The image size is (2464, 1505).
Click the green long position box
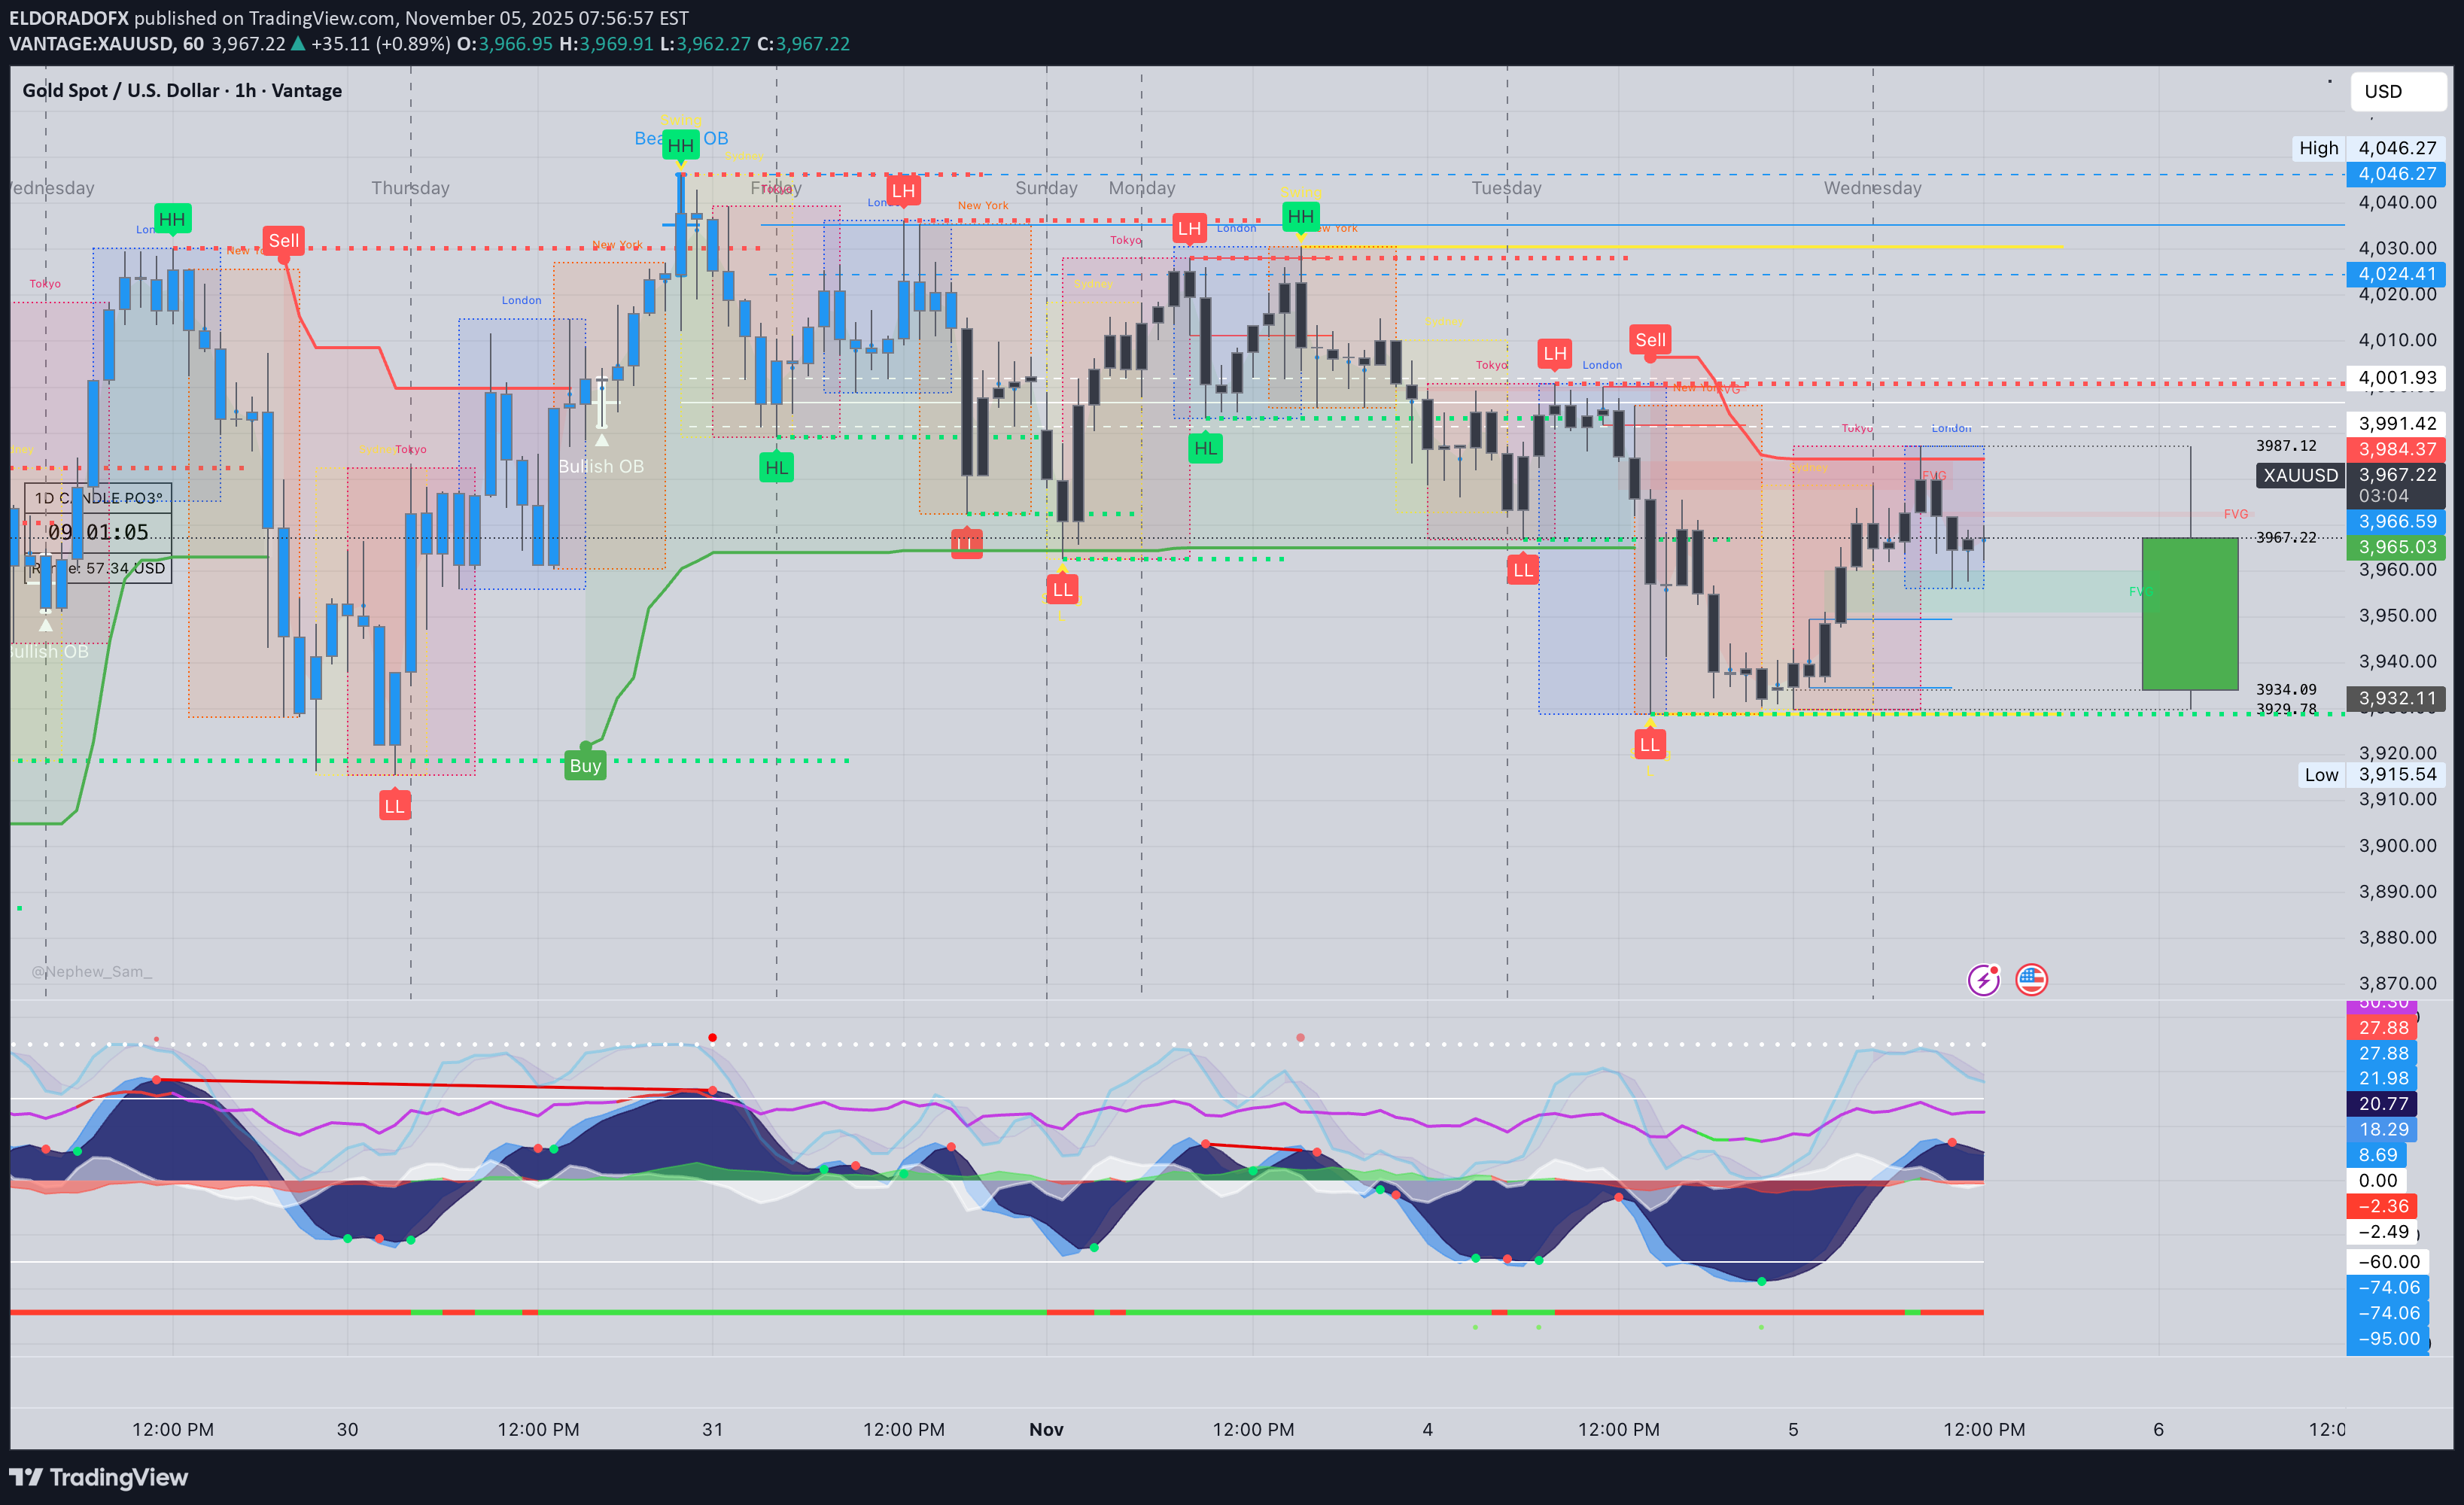click(2189, 614)
